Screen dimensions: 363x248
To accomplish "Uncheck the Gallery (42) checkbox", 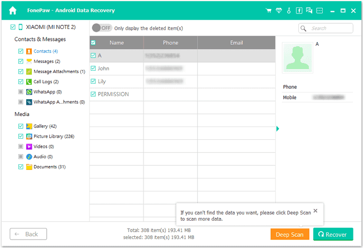I will [x=21, y=126].
